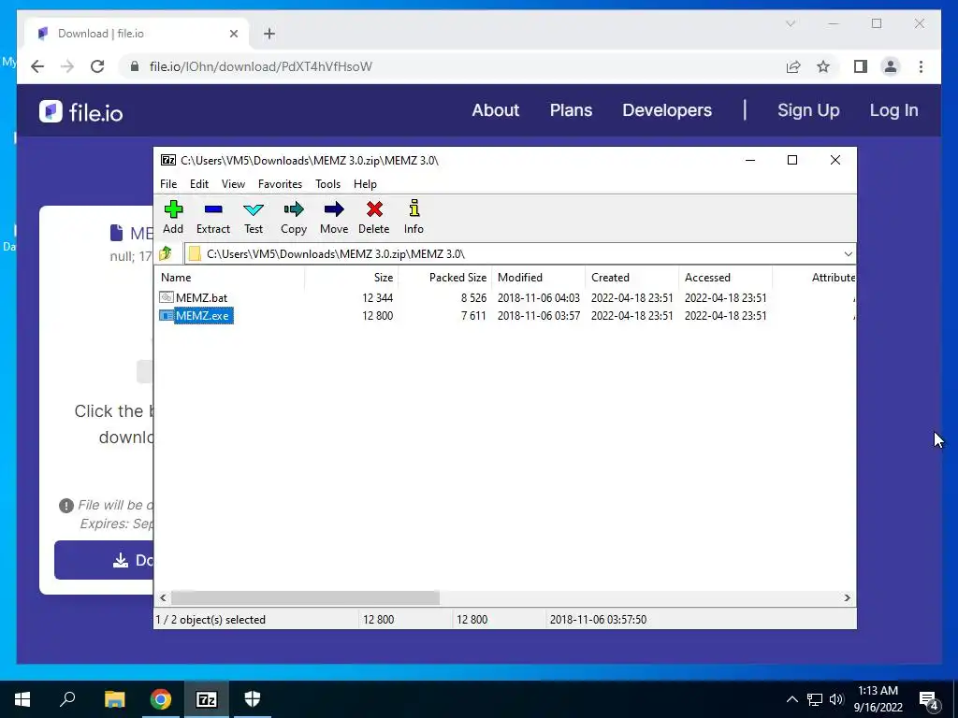Open file.io Plans page

tap(571, 110)
